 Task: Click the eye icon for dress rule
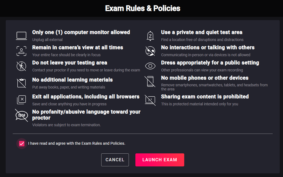(150, 66)
